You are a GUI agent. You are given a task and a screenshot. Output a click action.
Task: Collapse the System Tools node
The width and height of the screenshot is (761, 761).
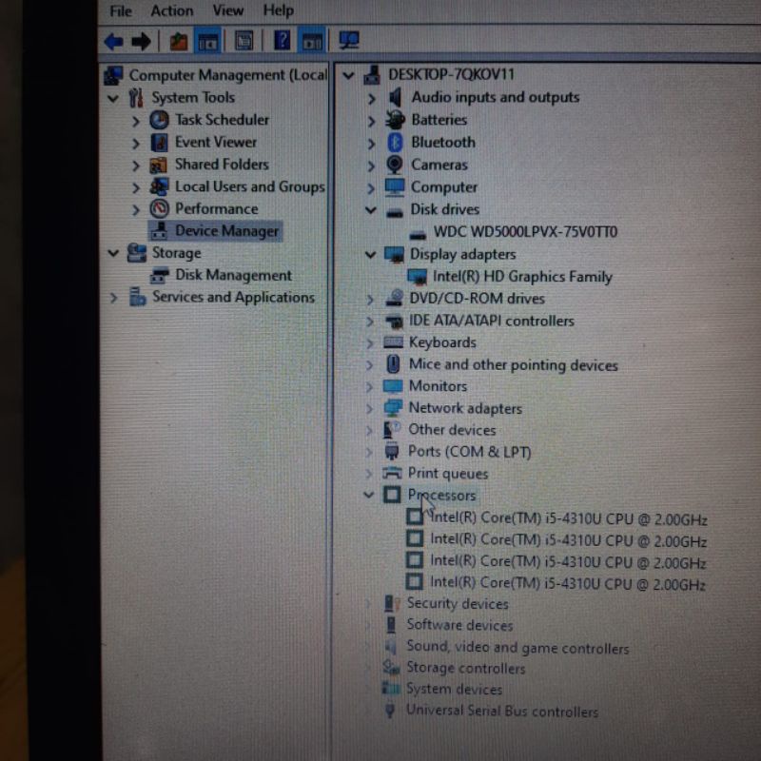(x=112, y=99)
